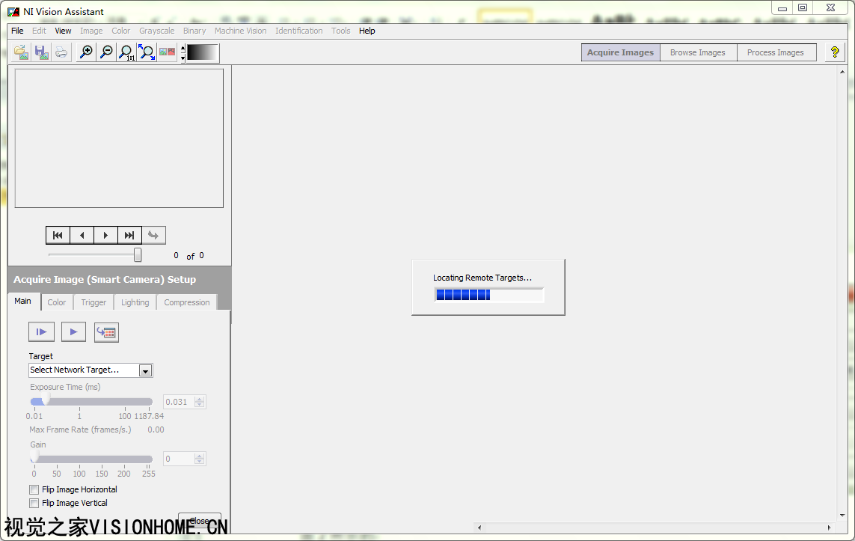Click the Save Image toolbar icon
This screenshot has width=855, height=541.
(x=41, y=52)
